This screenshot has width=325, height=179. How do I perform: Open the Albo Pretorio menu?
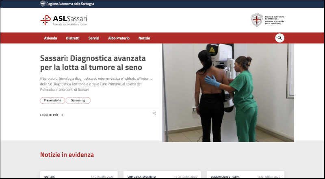pyautogui.click(x=119, y=38)
